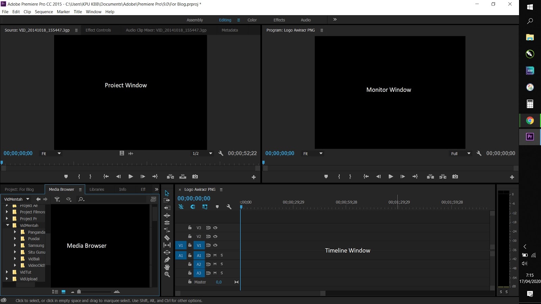
Task: Click the Play button in the Source monitor
Action: pyautogui.click(x=131, y=176)
